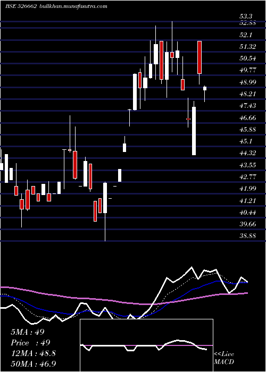266x372 pixels.
Task: Click the 48.21 price axis label
Action: [x=248, y=94]
